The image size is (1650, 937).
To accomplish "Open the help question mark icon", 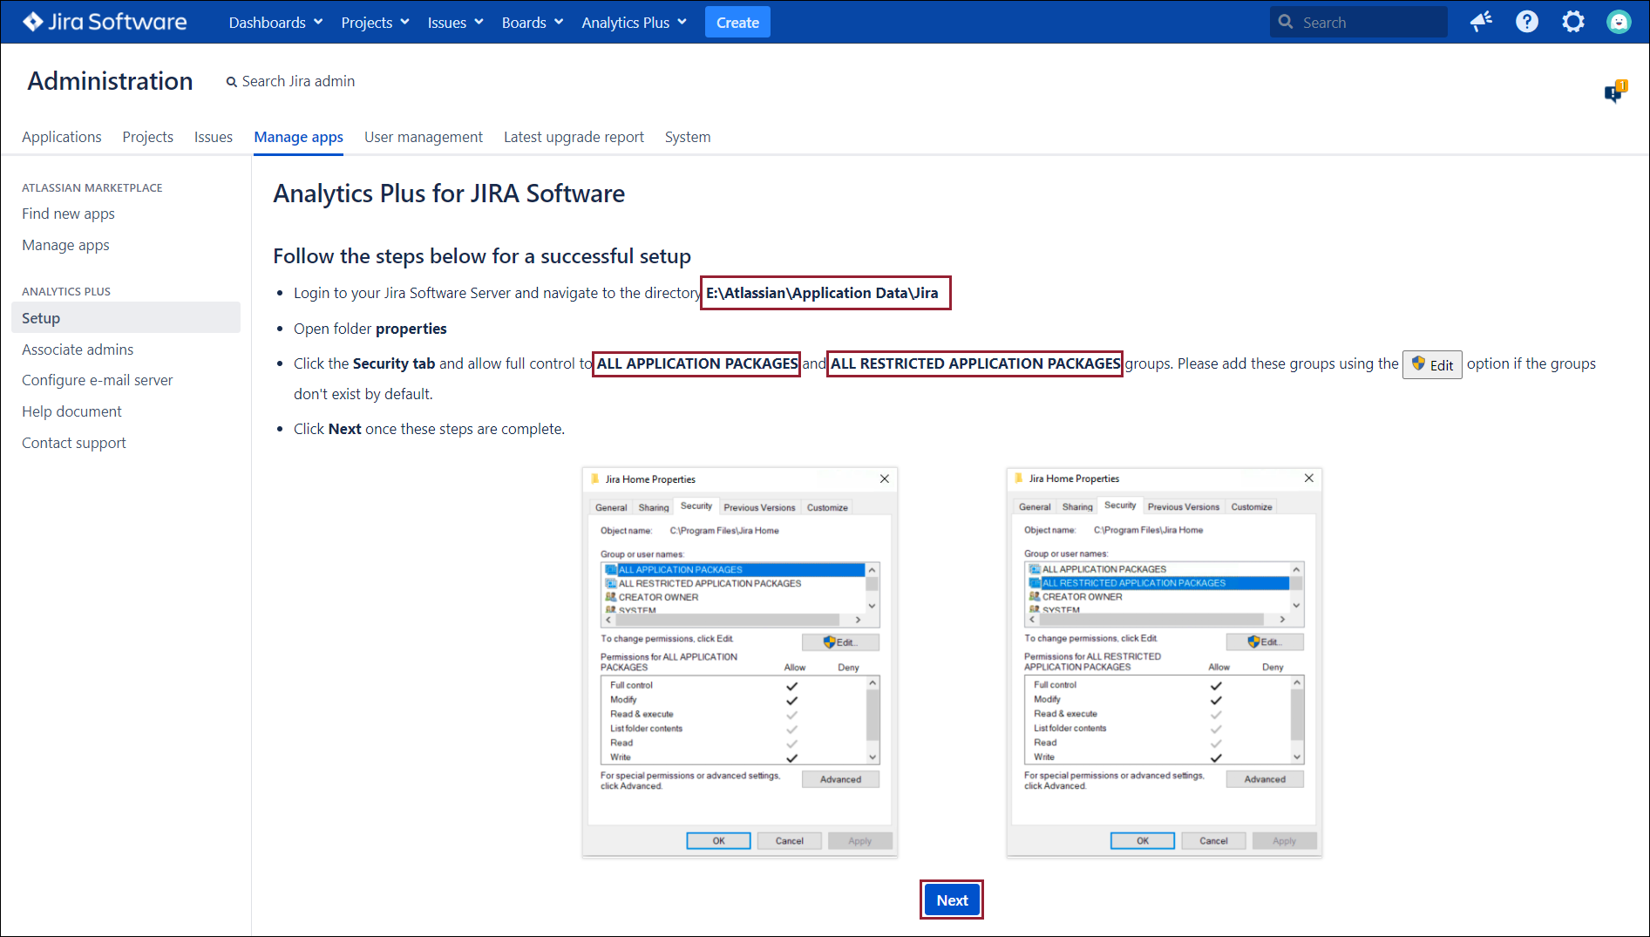I will point(1526,22).
